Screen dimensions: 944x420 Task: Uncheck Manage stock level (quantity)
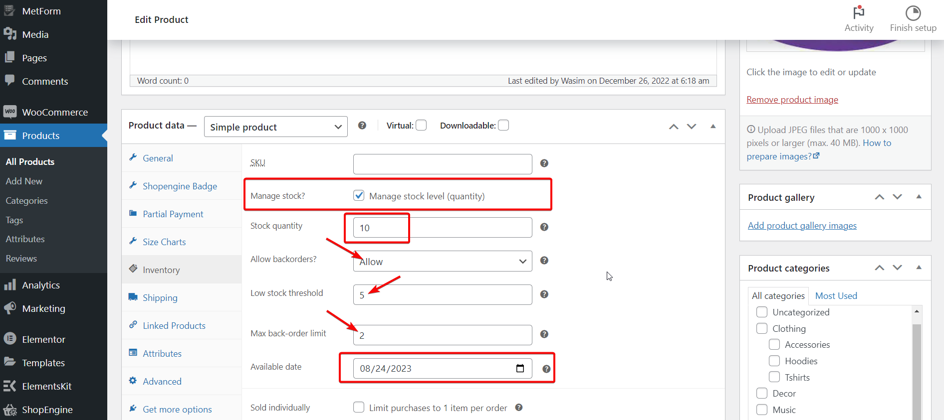click(x=359, y=196)
